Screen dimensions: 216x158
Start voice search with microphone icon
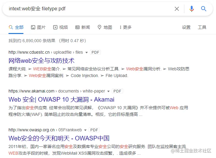coord(191,9)
